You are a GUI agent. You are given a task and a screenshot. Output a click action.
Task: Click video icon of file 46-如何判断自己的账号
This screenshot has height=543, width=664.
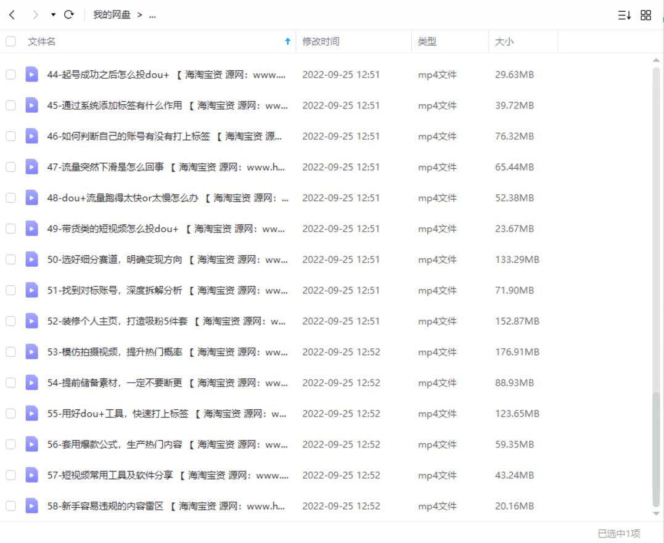[32, 136]
